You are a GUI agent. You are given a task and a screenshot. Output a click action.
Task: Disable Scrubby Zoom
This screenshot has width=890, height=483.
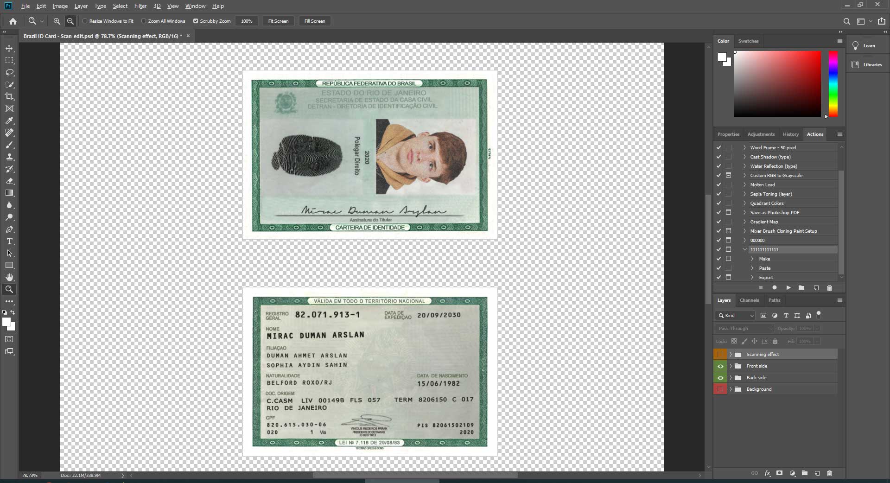coord(196,21)
